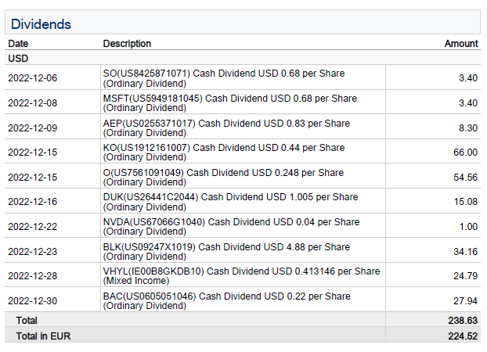Click the Dividends section title

(x=41, y=24)
